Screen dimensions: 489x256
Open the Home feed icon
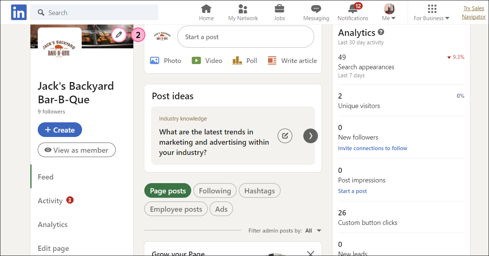[x=206, y=12]
